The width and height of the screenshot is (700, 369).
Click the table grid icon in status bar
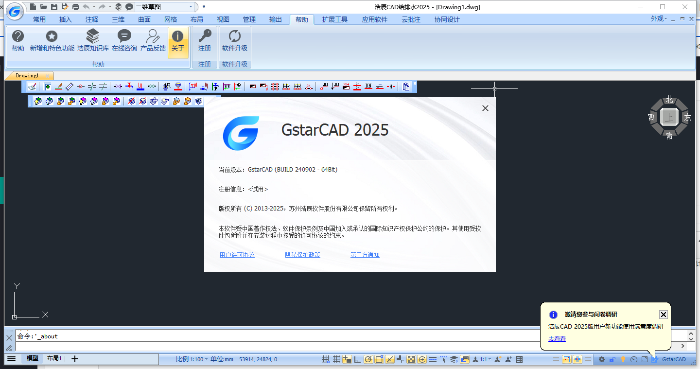tap(519, 360)
